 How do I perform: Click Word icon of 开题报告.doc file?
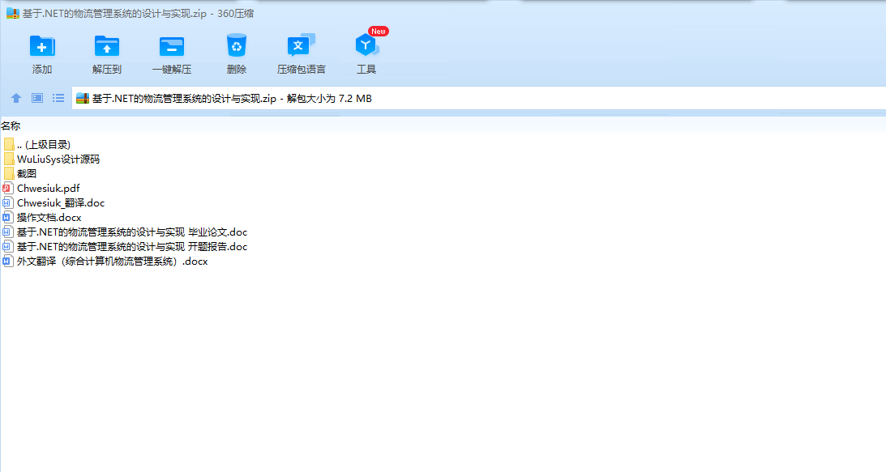click(x=7, y=247)
